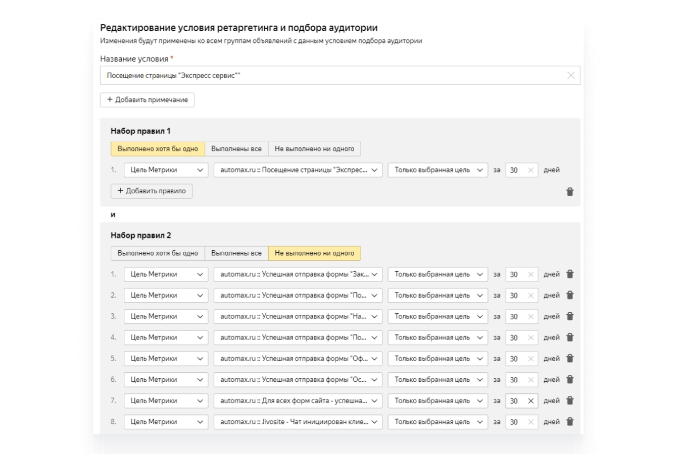677x454 pixels.
Task: Clear days value in rule set 1
Action: (530, 171)
